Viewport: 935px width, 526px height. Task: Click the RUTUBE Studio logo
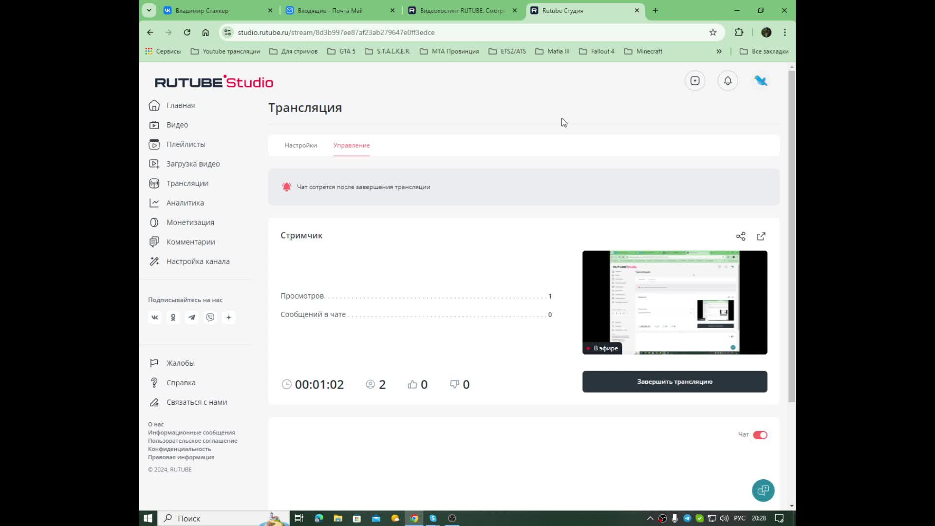[x=214, y=82]
